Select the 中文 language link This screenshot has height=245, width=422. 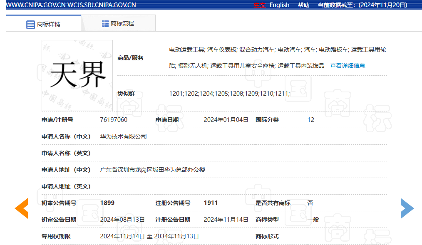pos(260,5)
